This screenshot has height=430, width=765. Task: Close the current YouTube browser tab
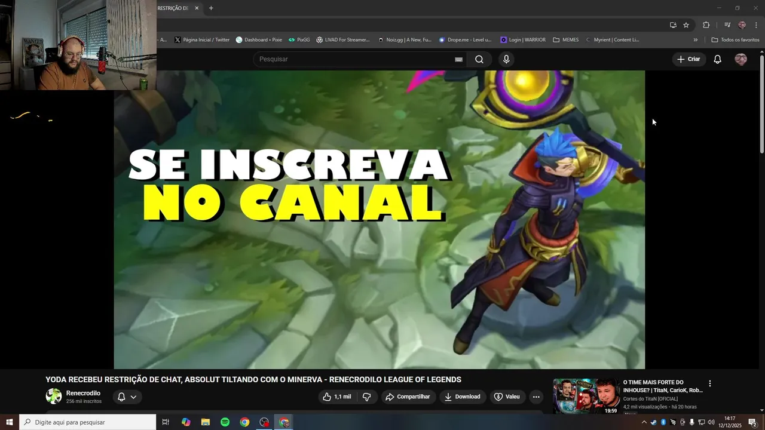point(197,8)
